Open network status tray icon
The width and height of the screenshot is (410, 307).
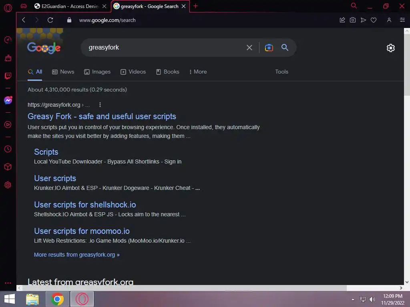[x=363, y=299]
